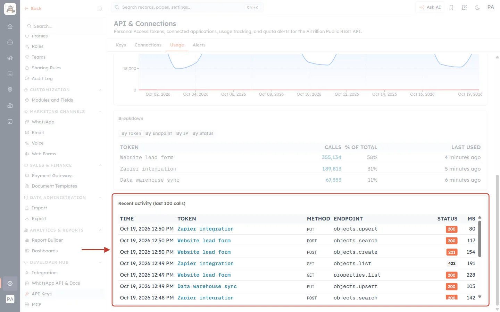The image size is (500, 312).
Task: Click Data warehouse sync token in activity table
Action: (207, 286)
